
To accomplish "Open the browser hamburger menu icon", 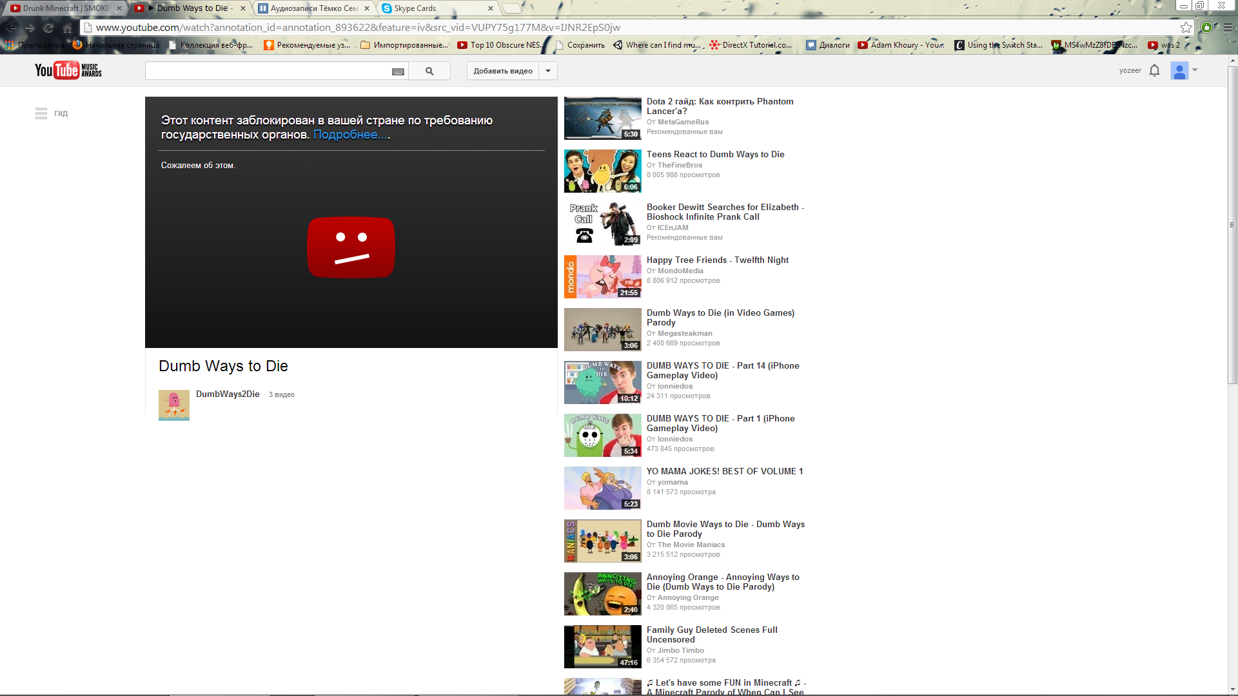I will 1228,28.
